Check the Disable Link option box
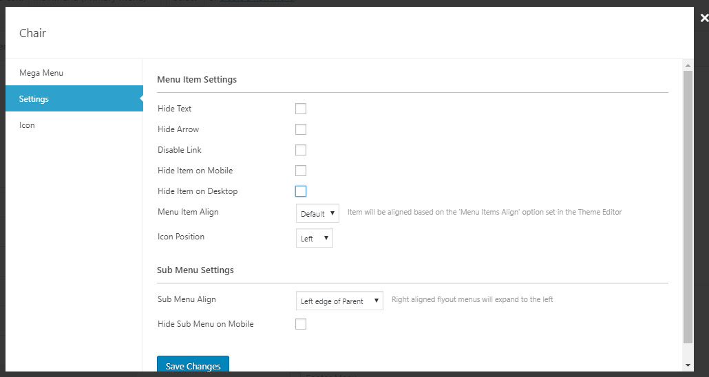The height and width of the screenshot is (377, 709). (301, 150)
